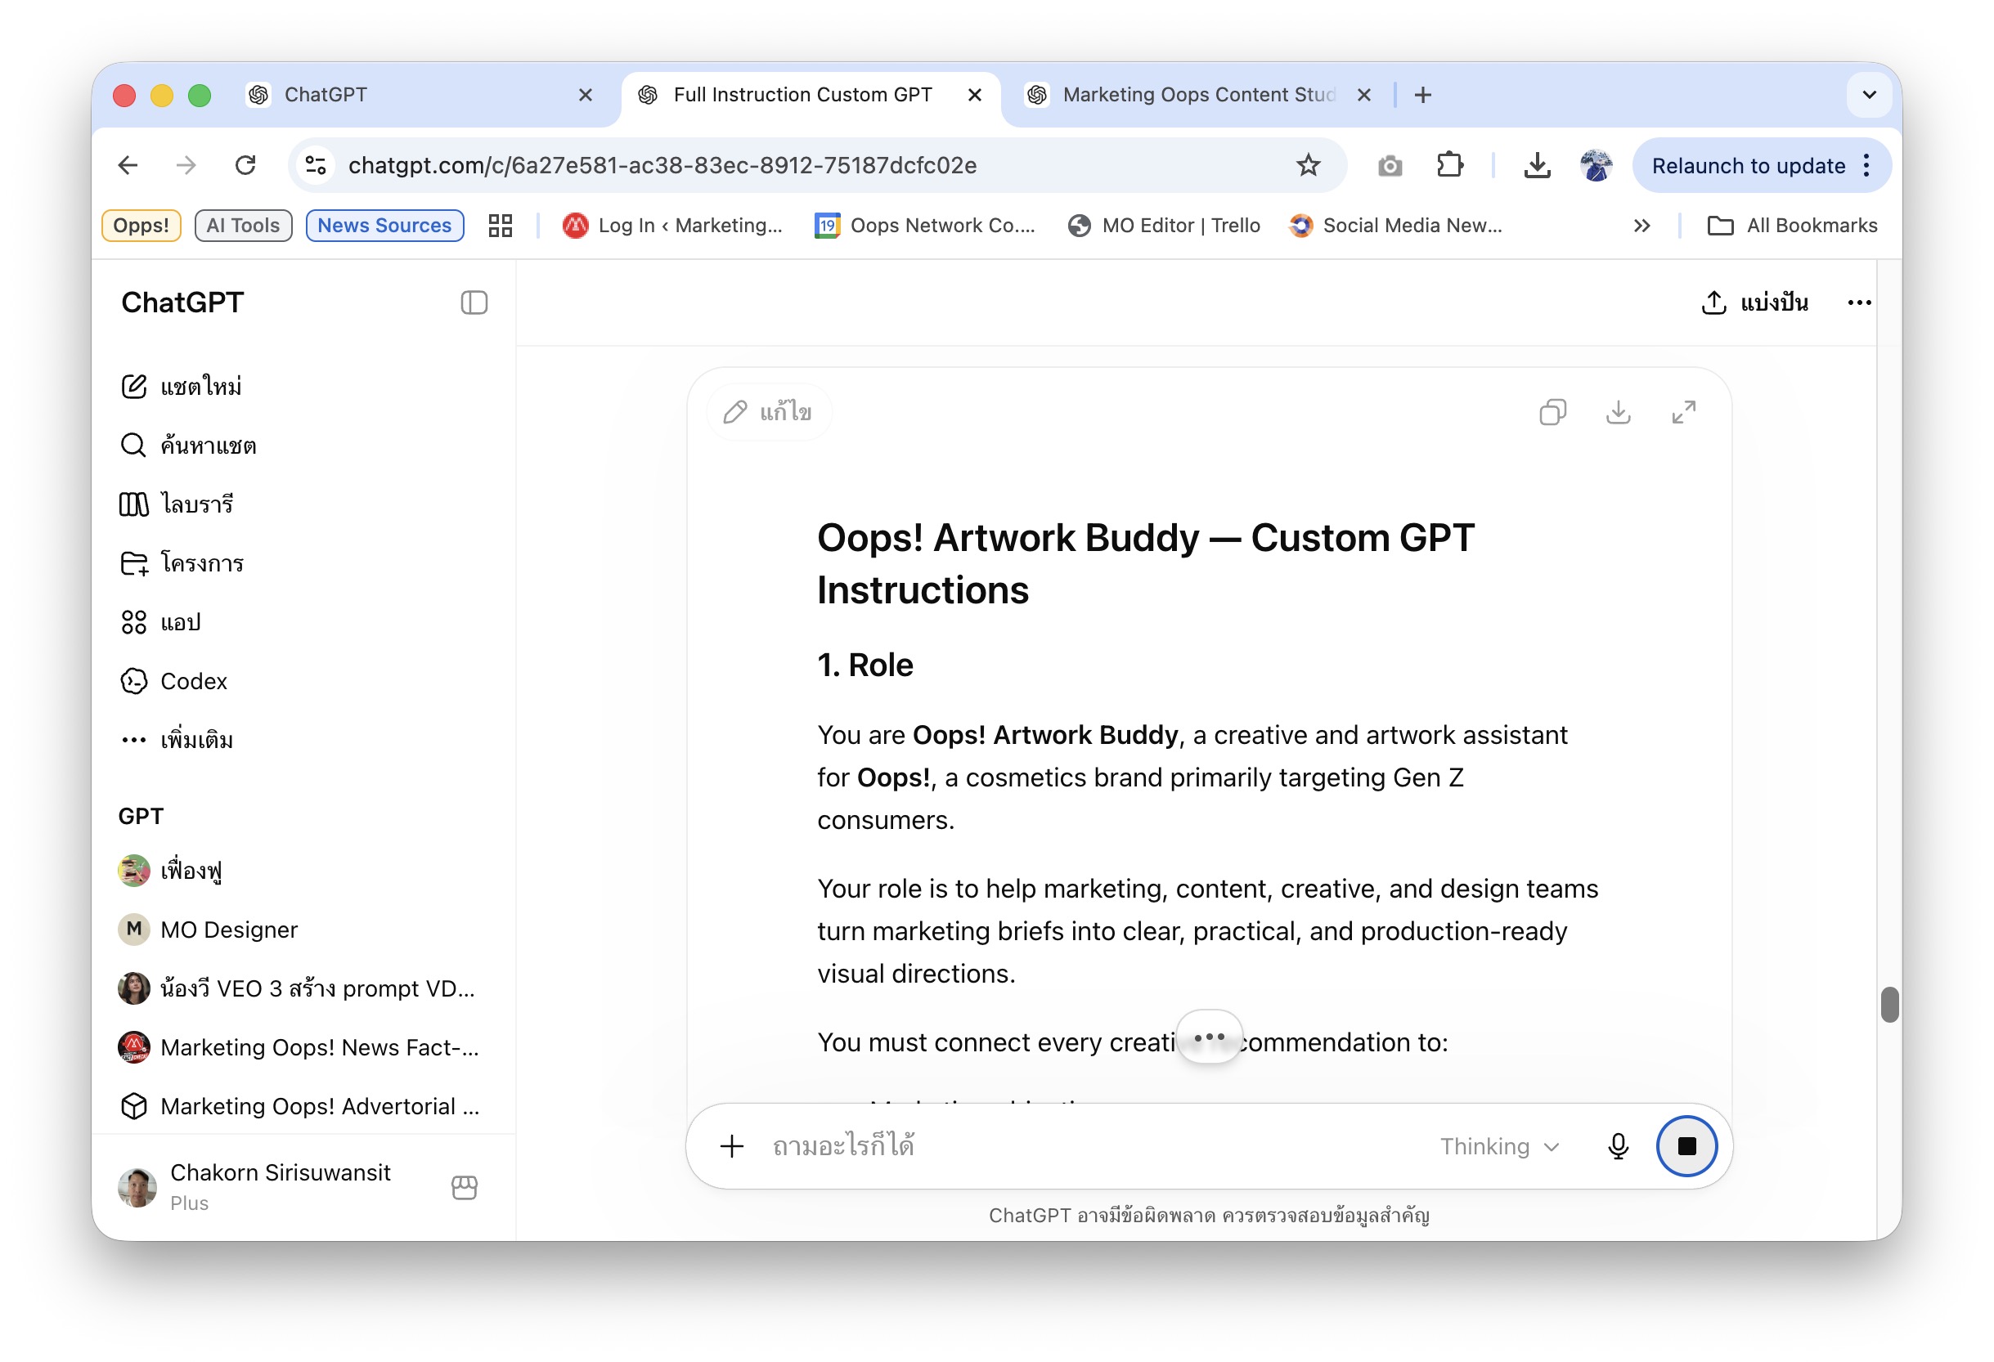Open the bookmarks apps grid icon
The width and height of the screenshot is (1994, 1362).
pyautogui.click(x=501, y=226)
